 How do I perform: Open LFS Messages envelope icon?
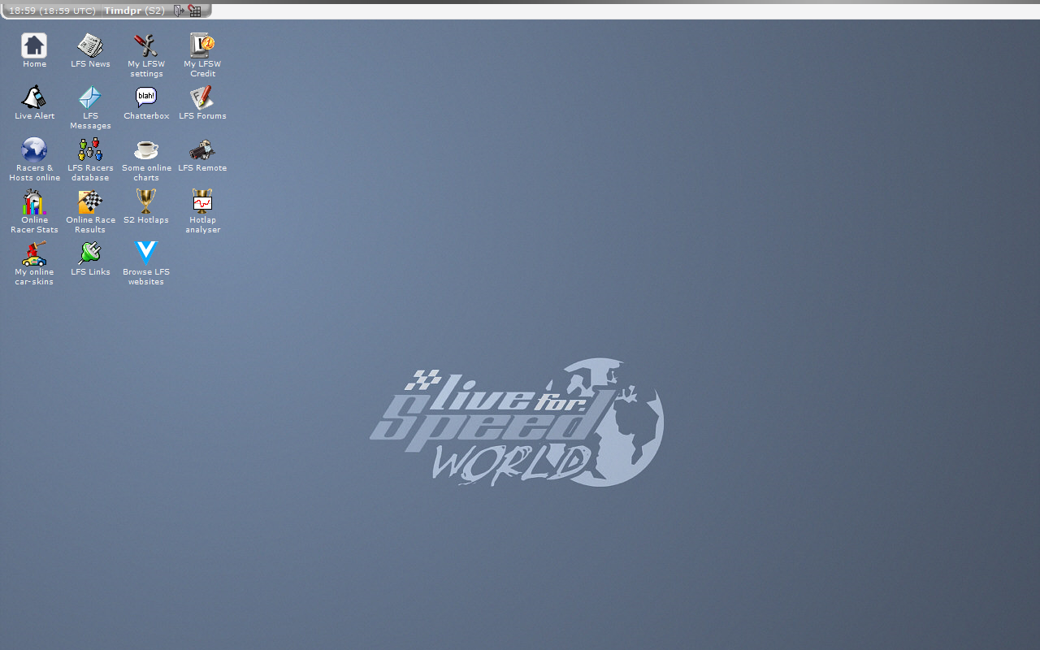pos(90,97)
